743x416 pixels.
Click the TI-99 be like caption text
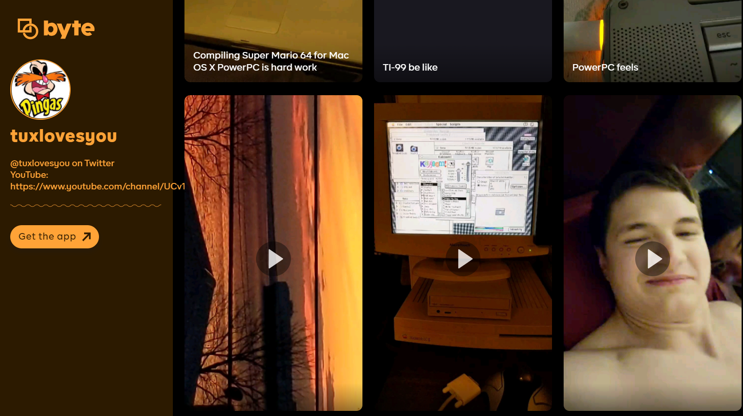410,67
